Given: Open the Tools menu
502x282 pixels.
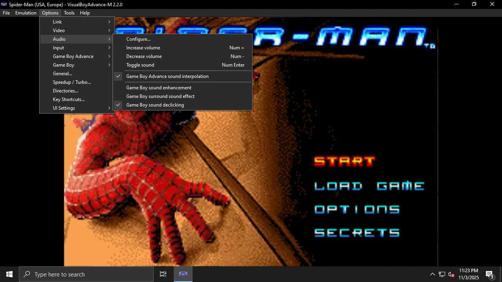Looking at the screenshot, I should pyautogui.click(x=69, y=13).
